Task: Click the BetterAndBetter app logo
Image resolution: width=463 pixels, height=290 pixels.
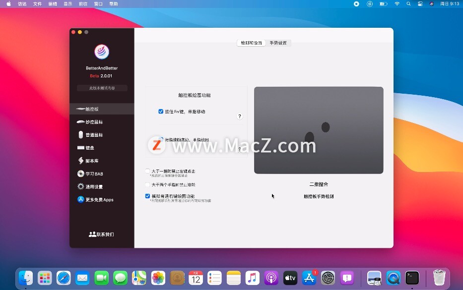Action: pyautogui.click(x=102, y=52)
